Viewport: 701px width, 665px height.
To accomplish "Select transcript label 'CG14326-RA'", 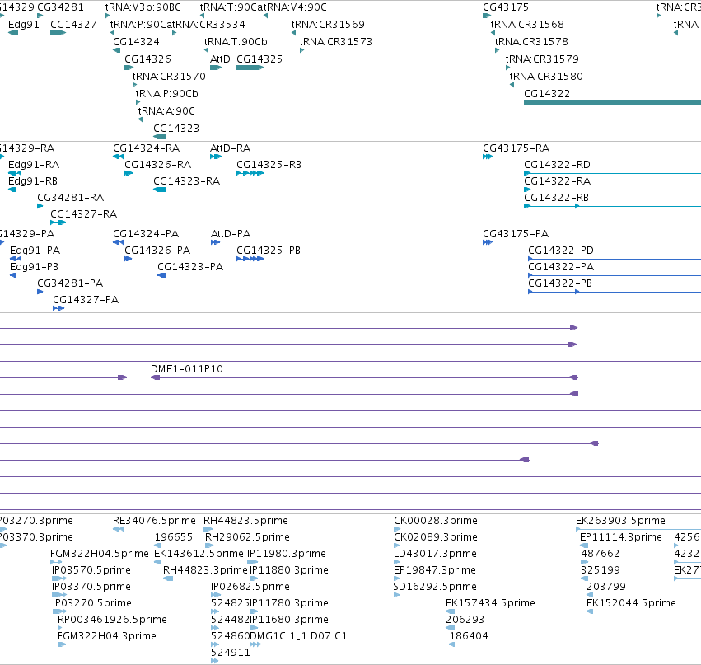I will click(x=158, y=165).
